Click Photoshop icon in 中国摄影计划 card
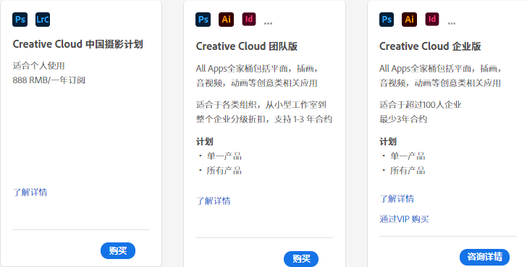 click(20, 20)
